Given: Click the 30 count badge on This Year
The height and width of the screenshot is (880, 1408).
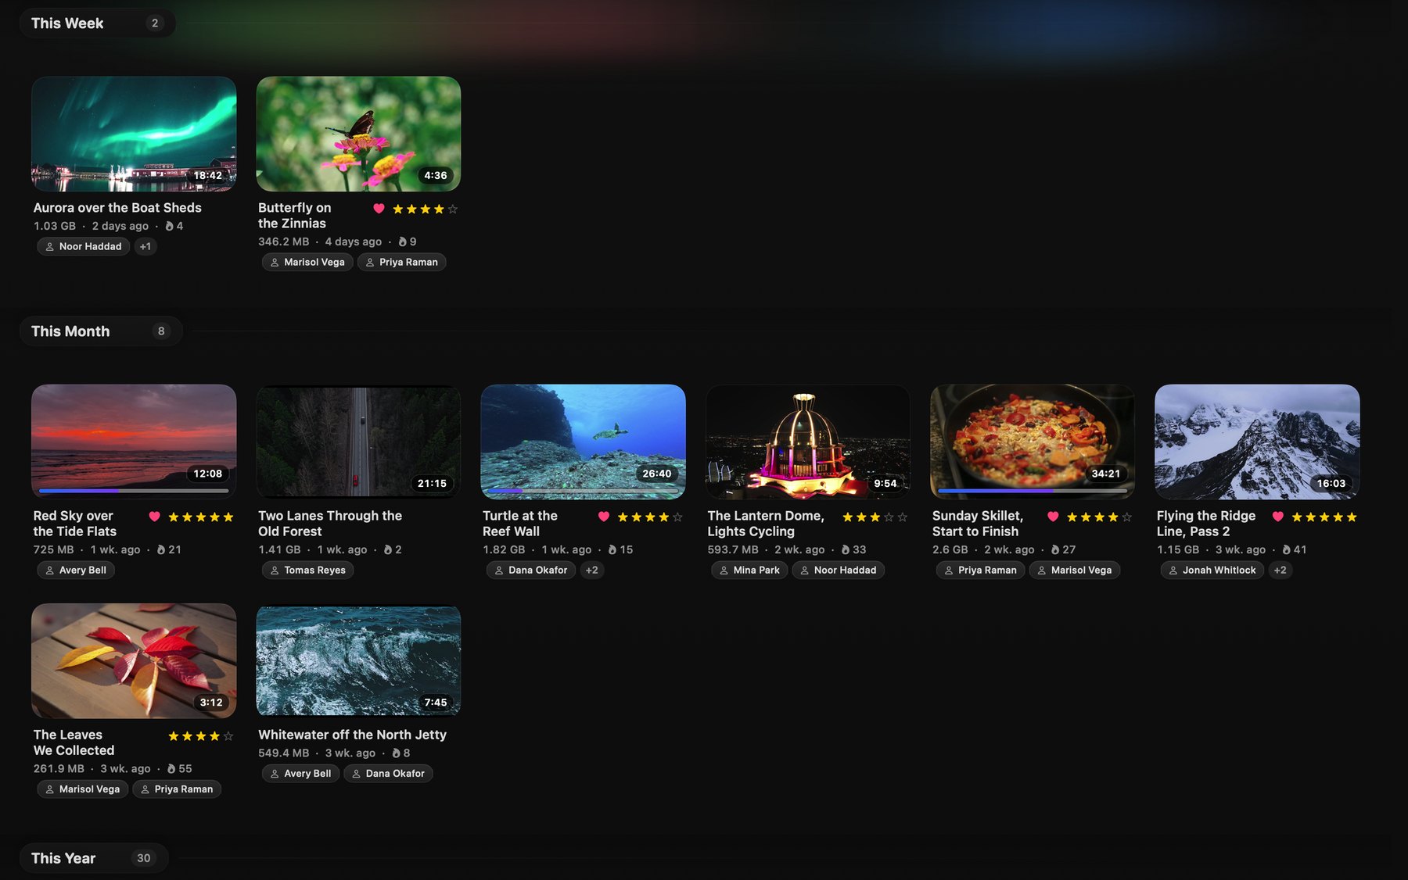Looking at the screenshot, I should click(x=143, y=858).
